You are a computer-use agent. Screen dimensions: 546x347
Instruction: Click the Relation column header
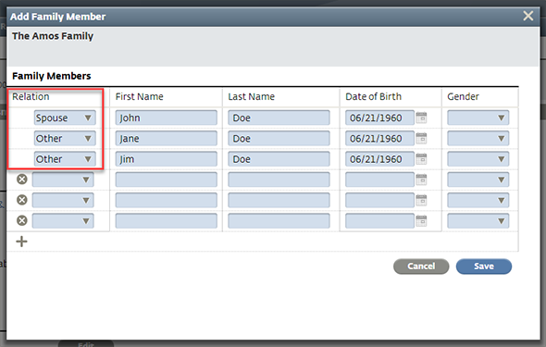coord(31,96)
